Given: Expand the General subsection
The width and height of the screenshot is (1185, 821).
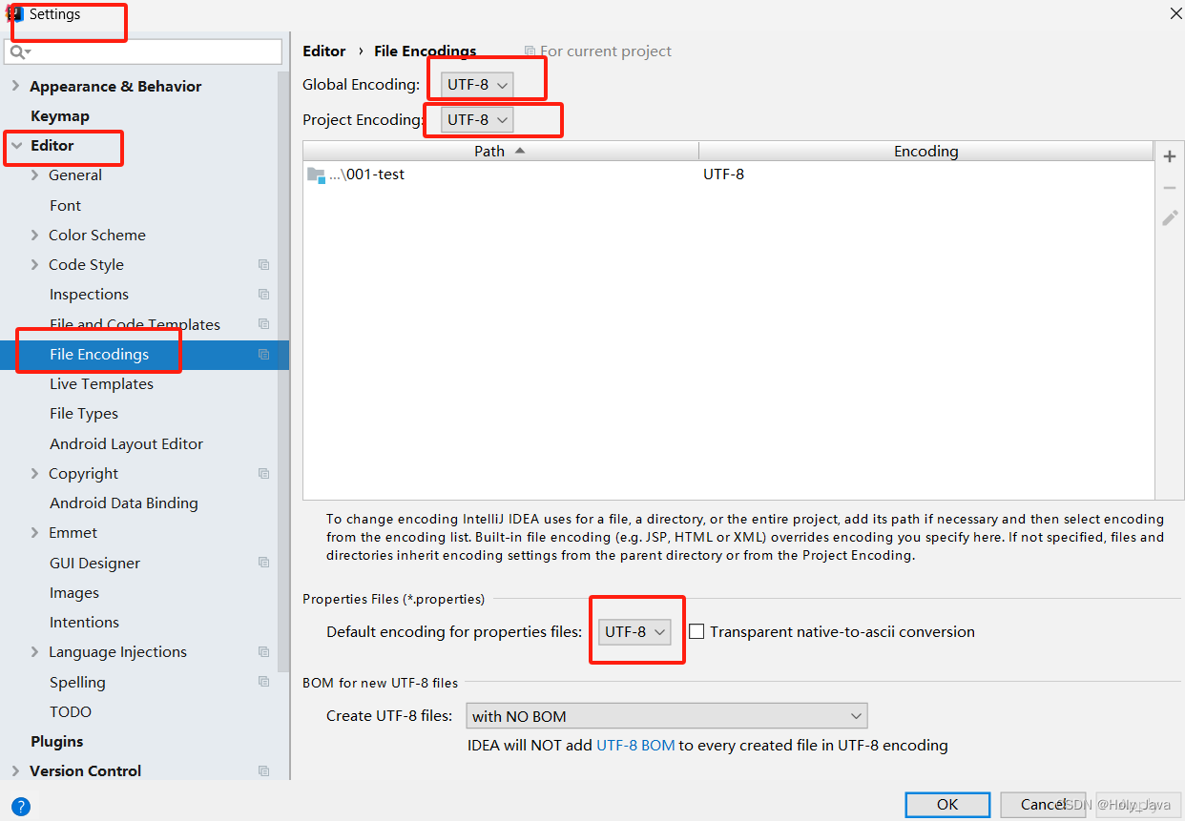Looking at the screenshot, I should click(x=35, y=175).
